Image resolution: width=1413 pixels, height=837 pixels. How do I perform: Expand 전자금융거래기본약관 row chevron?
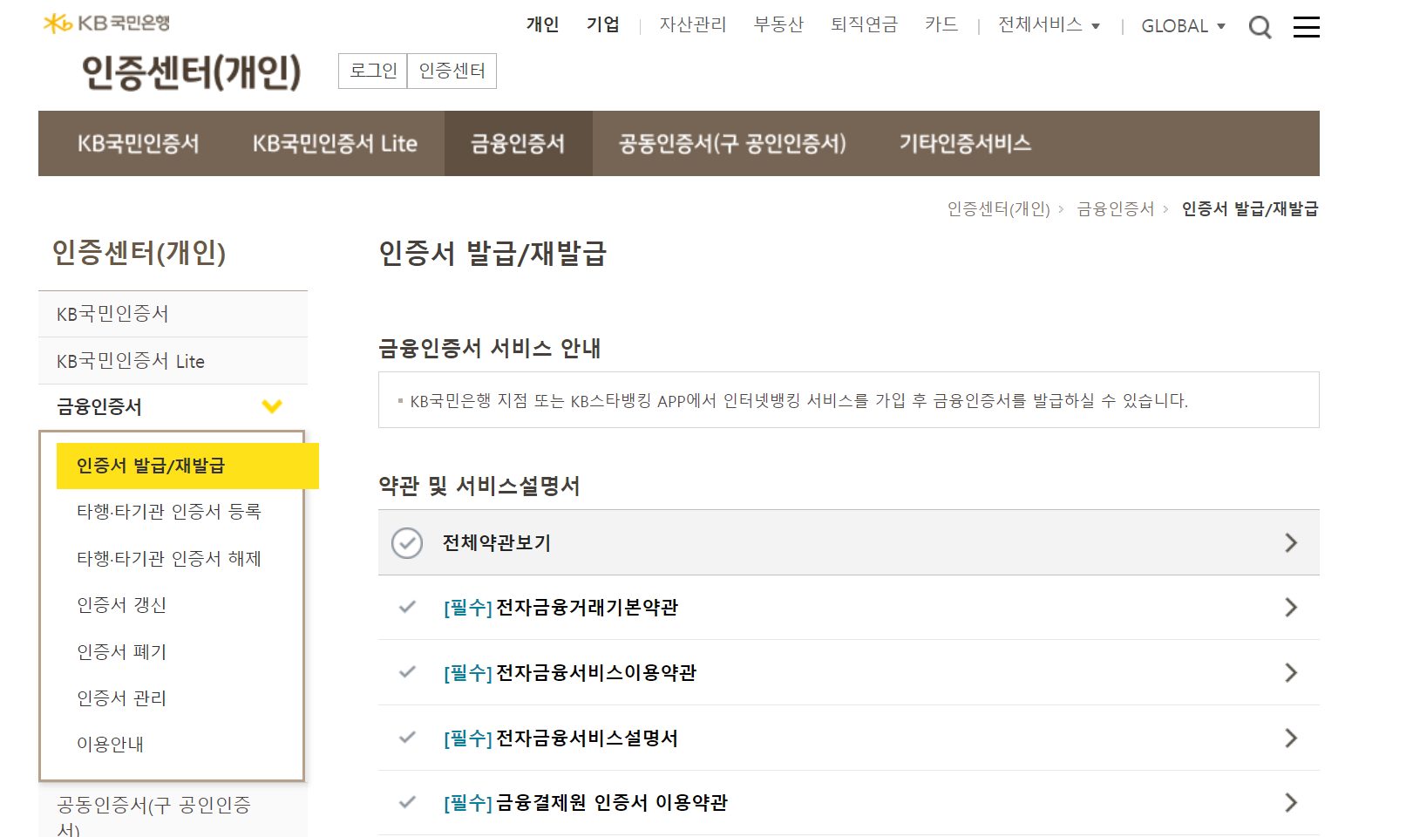pos(1291,608)
